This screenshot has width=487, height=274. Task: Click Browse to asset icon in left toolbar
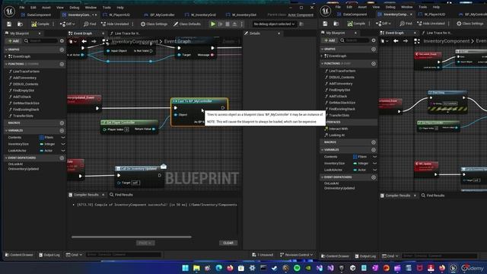pos(21,24)
